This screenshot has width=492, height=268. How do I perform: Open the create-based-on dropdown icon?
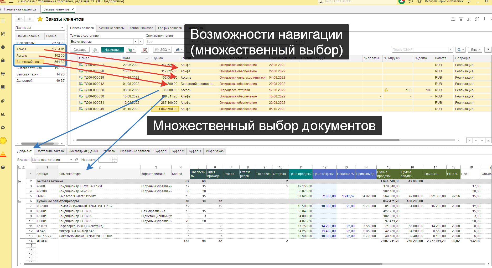coord(131,50)
